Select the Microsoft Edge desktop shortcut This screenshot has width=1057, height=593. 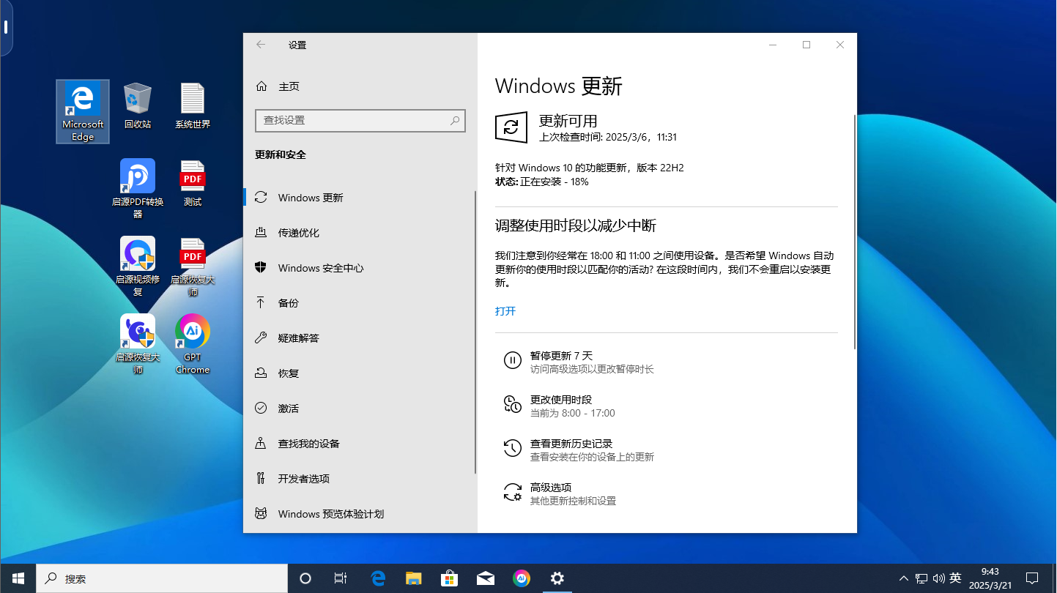83,111
